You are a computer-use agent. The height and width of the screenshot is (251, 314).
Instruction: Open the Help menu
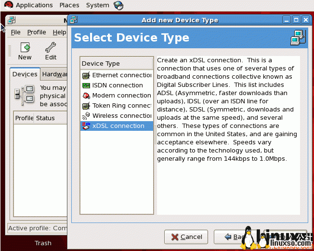tap(59, 32)
